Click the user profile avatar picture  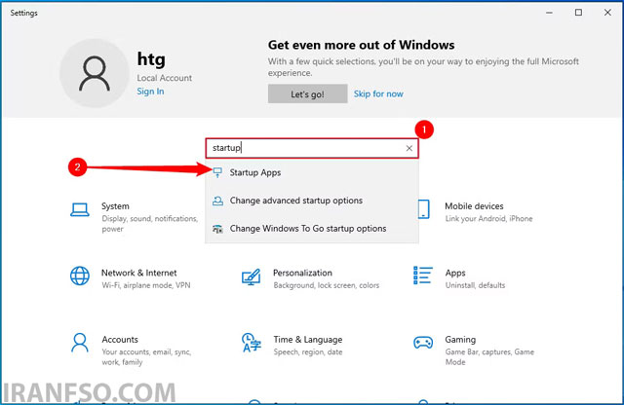(95, 73)
